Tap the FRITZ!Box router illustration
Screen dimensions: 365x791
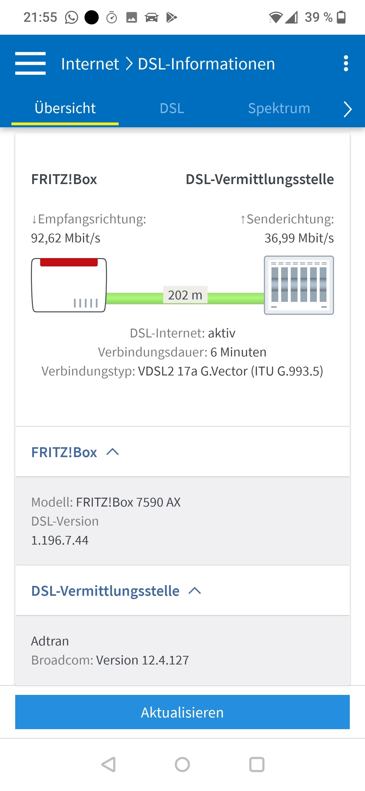69,285
